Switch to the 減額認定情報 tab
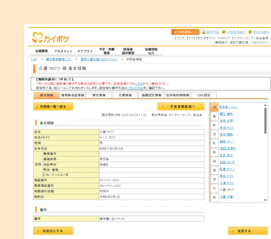 click(151, 95)
